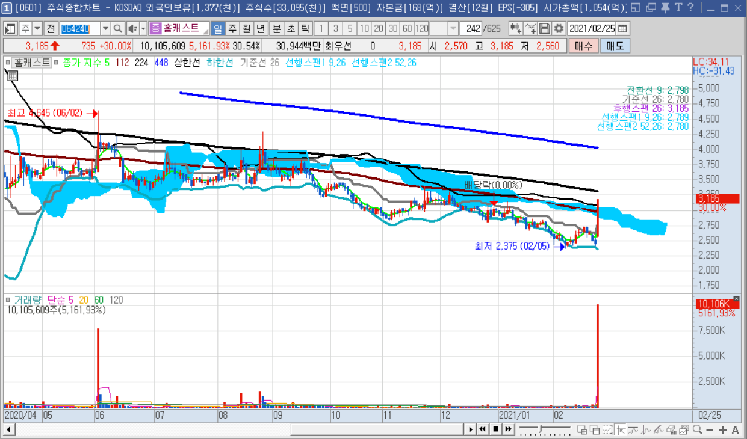Image resolution: width=747 pixels, height=439 pixels.
Task: Click the date field 2021/02/25
Action: click(592, 29)
